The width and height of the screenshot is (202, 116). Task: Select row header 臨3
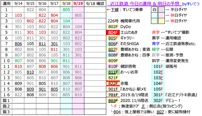click(6, 112)
